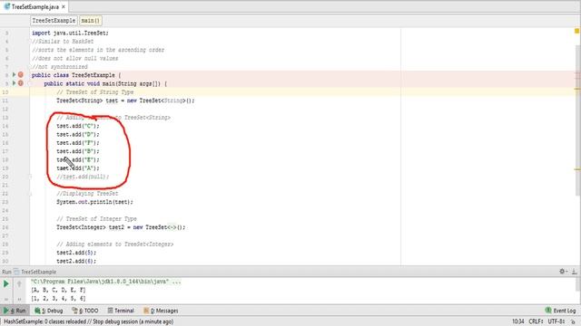Run main method from its gutter arrow
The height and width of the screenshot is (326, 581).
point(15,83)
